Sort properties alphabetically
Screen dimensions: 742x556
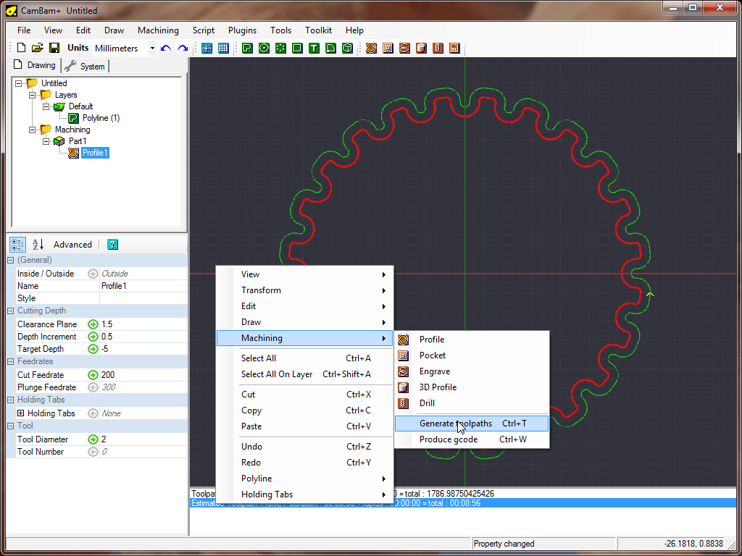coord(38,245)
